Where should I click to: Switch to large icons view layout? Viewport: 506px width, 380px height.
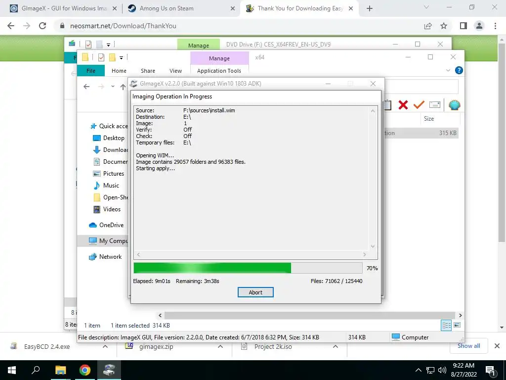click(457, 325)
